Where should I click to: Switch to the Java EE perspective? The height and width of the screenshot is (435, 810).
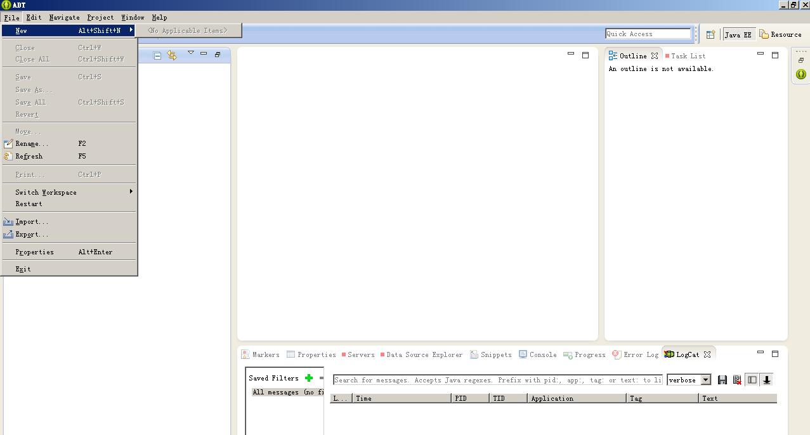click(x=739, y=34)
